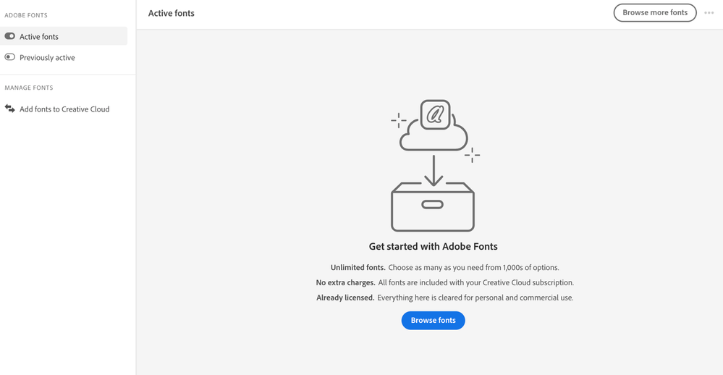
Task: Click the Browse more fonts button
Action: coord(655,13)
